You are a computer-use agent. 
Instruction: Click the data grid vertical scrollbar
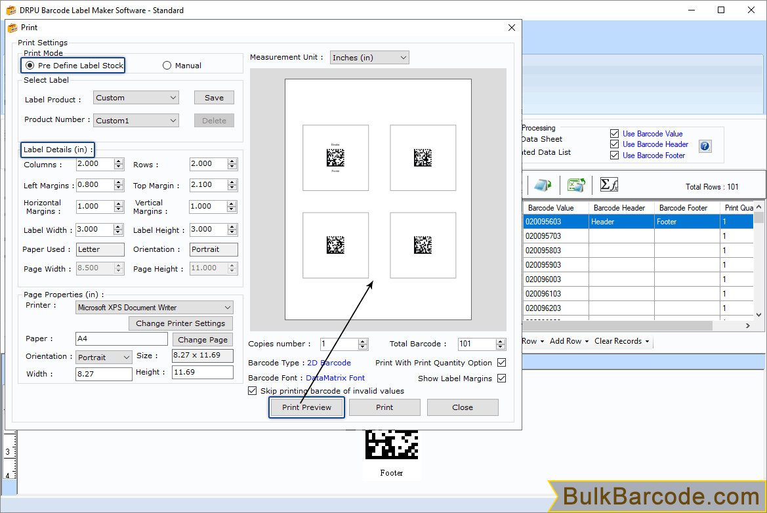(758, 260)
